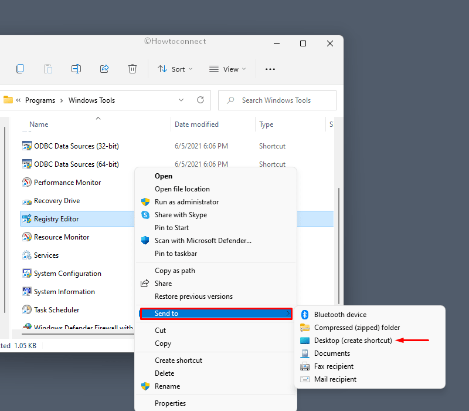
Task: Click the Task Scheduler name text
Action: click(56, 310)
